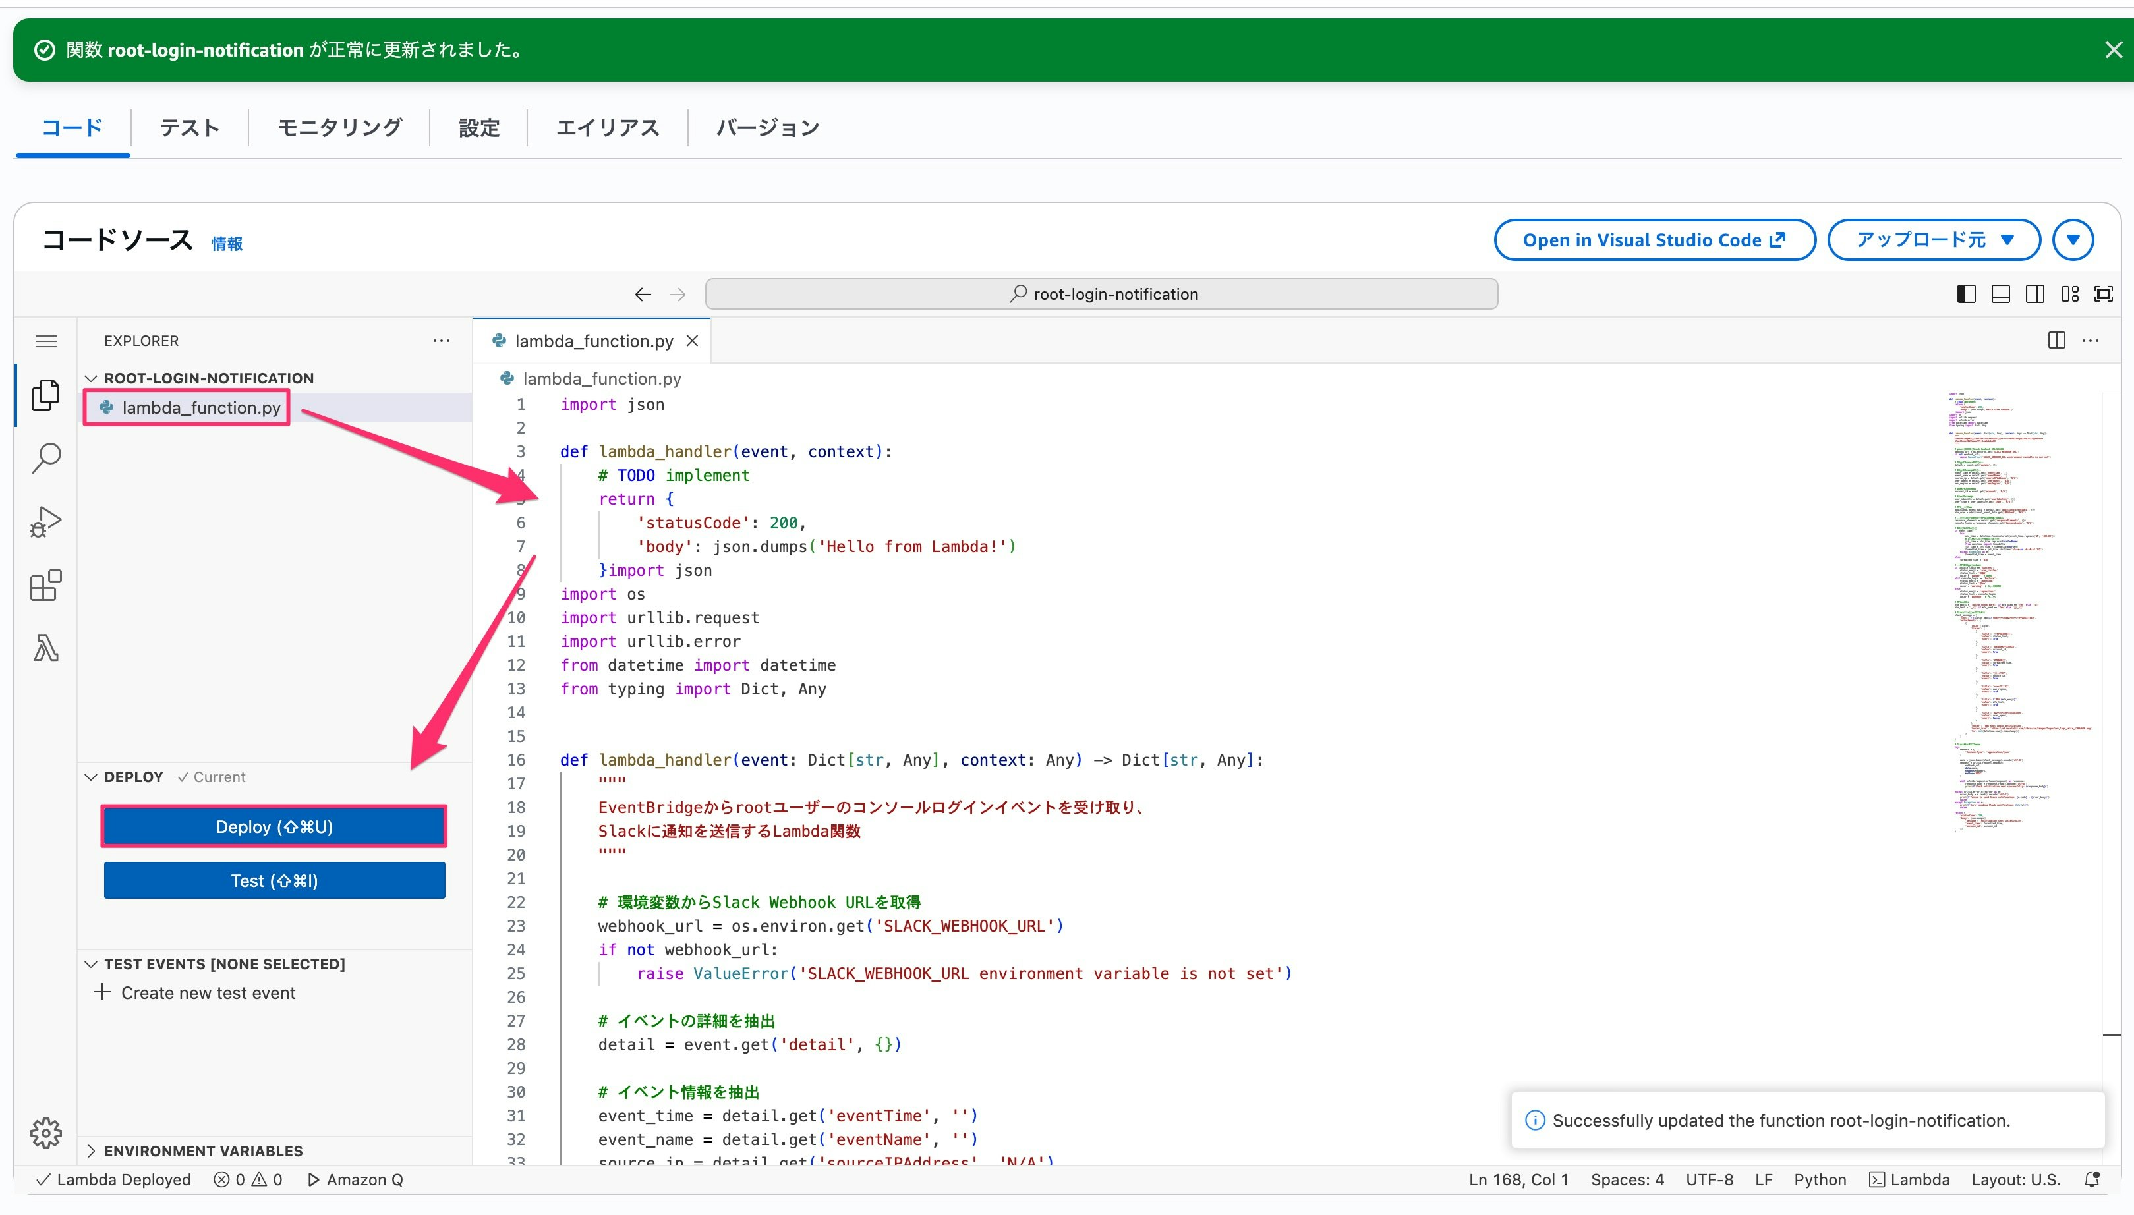Open the Search view in activity bar

[46, 458]
